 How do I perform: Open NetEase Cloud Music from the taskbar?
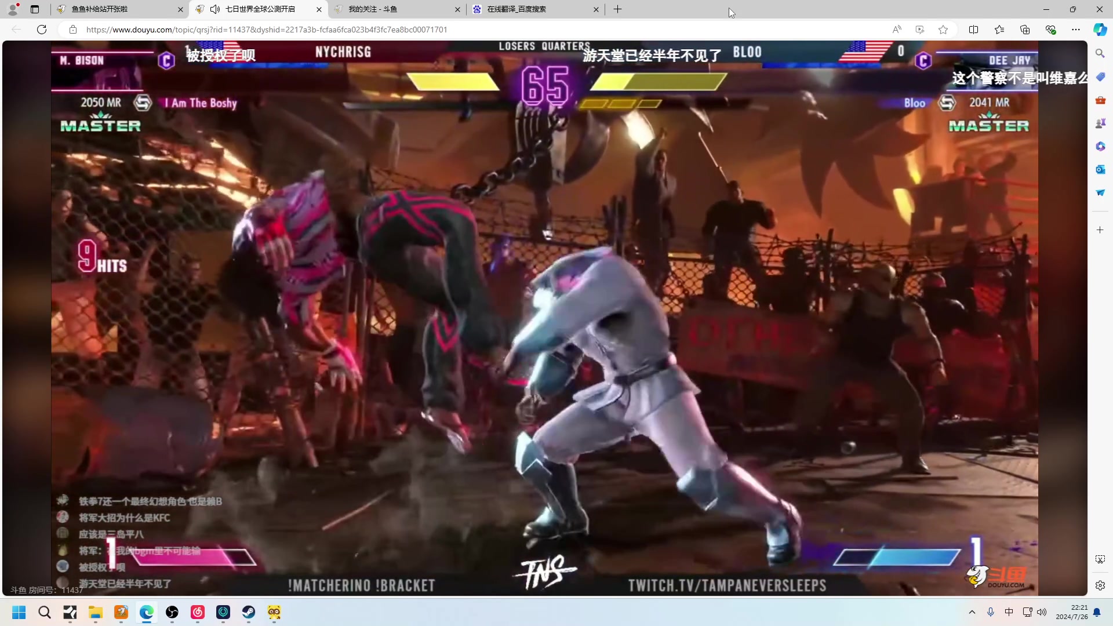point(198,612)
